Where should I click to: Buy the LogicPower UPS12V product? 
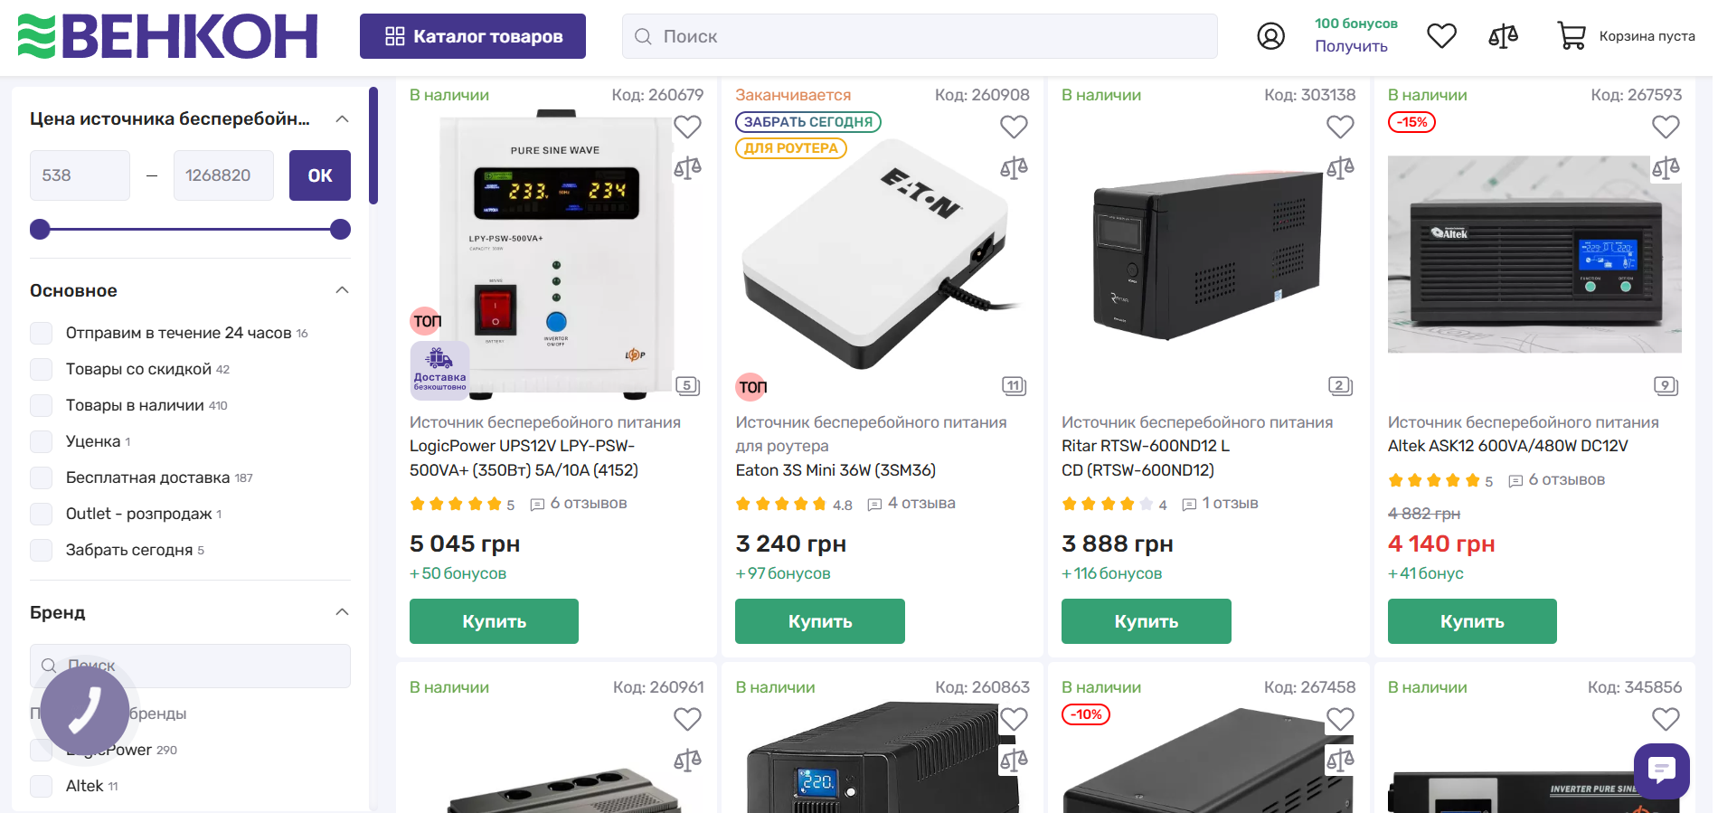point(494,621)
